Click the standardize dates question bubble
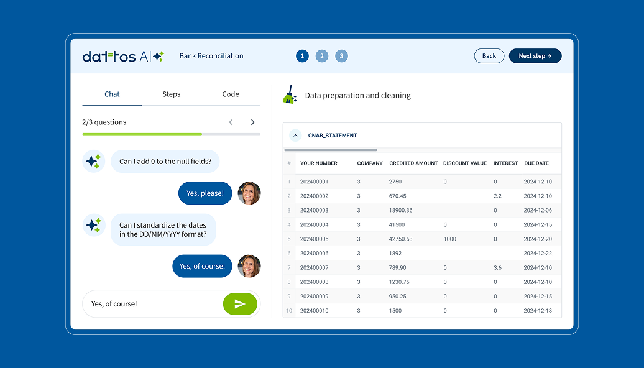Image resolution: width=644 pixels, height=368 pixels. point(163,229)
